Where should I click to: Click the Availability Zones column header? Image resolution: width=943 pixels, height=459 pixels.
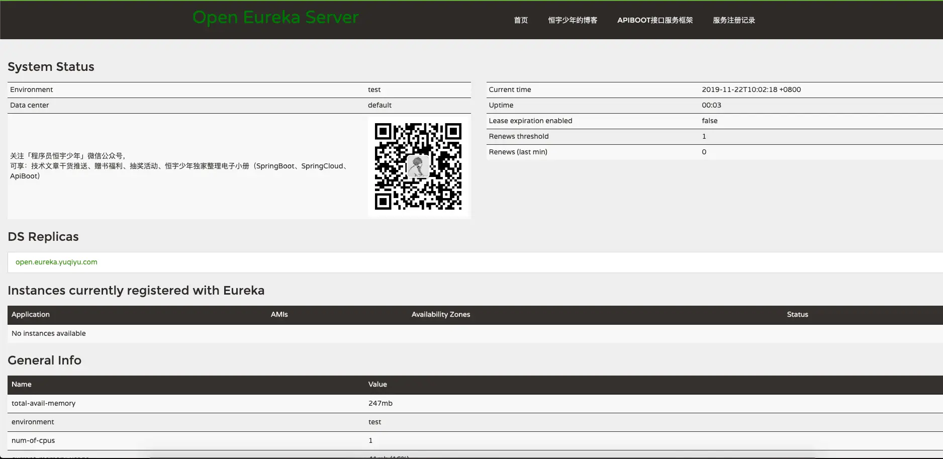point(441,314)
